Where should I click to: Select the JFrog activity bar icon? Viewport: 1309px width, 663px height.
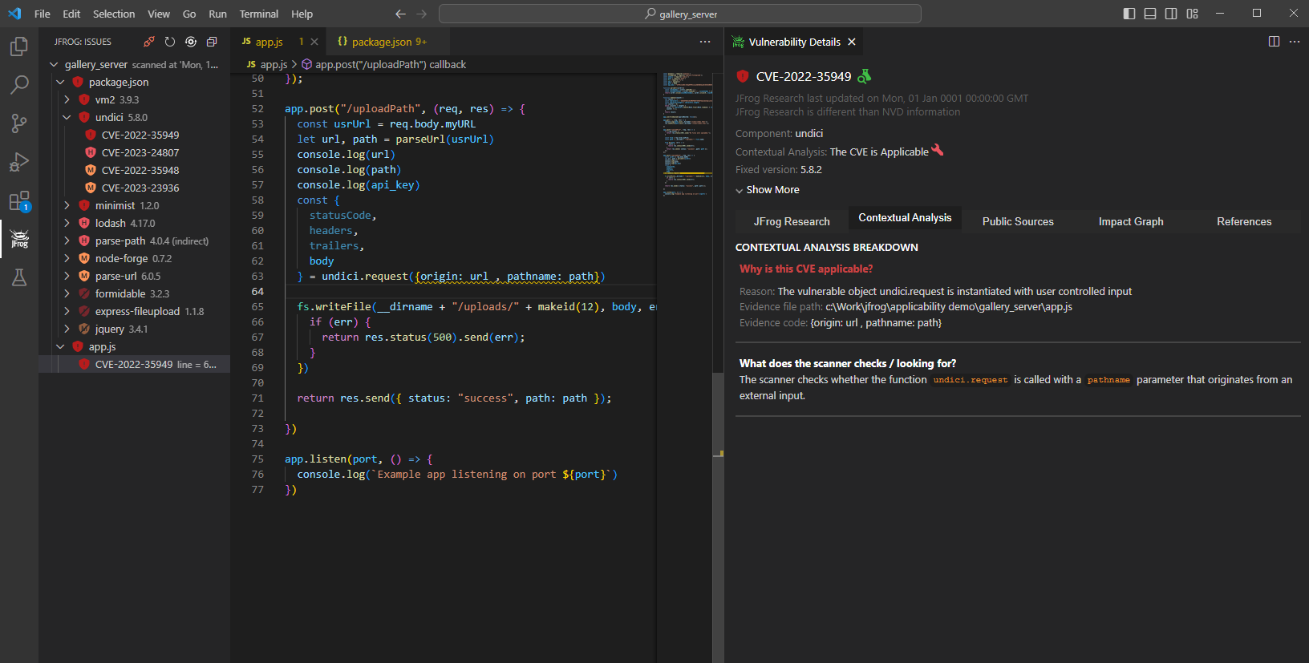pyautogui.click(x=19, y=239)
